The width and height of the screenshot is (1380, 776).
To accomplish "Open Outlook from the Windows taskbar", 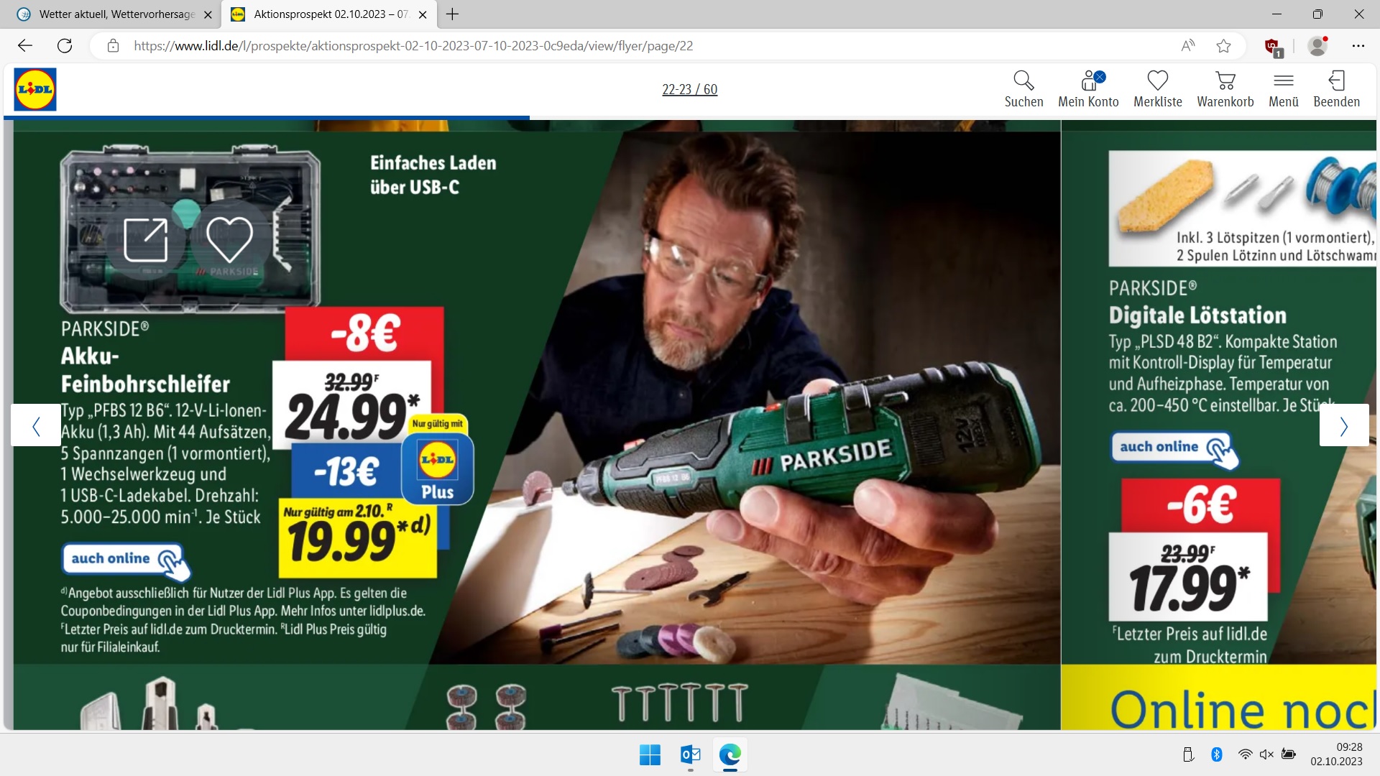I will pos(690,754).
